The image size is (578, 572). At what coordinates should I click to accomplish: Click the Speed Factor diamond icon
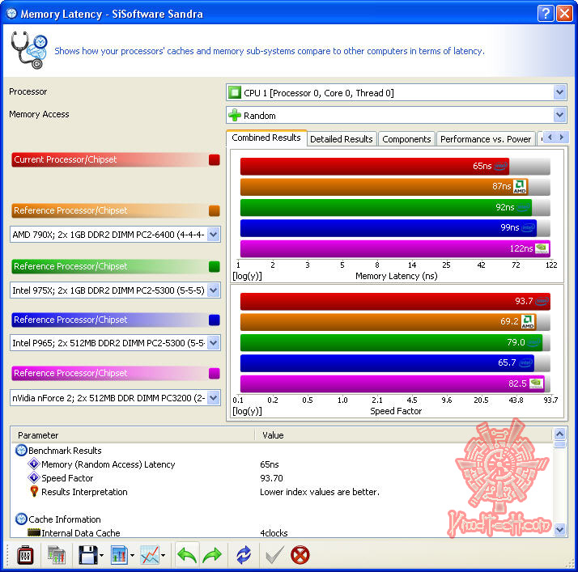[x=34, y=477]
